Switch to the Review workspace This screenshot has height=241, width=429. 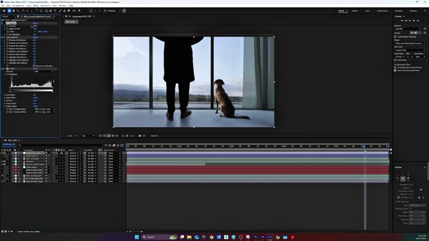click(x=355, y=11)
